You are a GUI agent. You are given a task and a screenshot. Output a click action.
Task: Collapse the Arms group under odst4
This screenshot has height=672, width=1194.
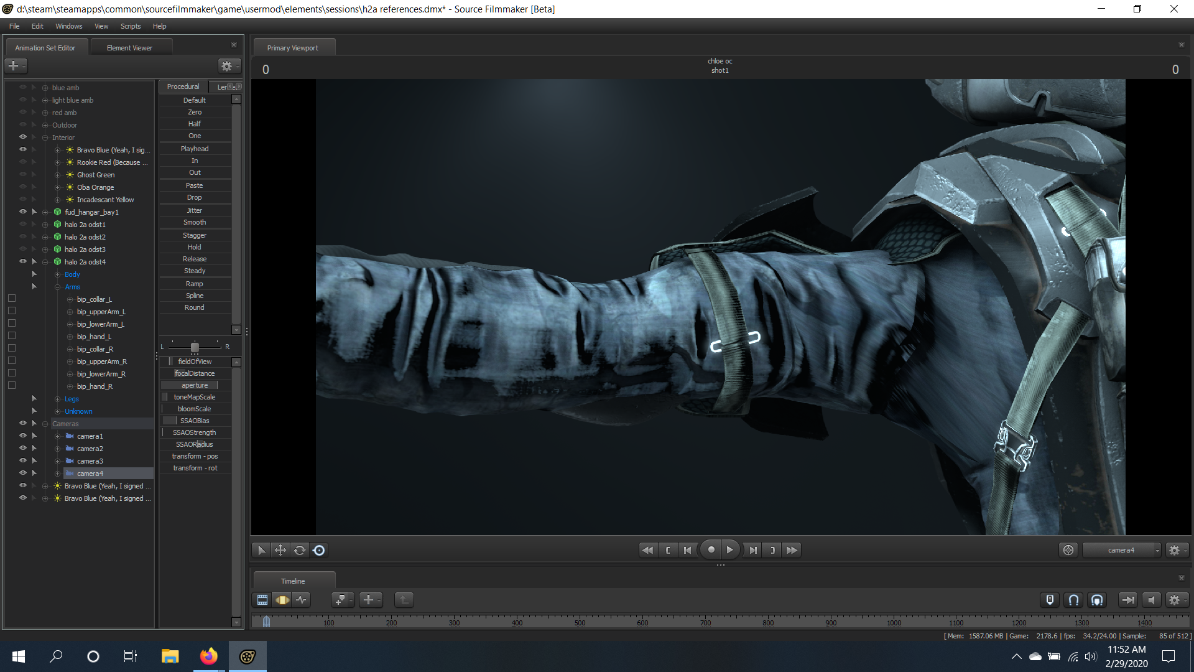click(57, 287)
